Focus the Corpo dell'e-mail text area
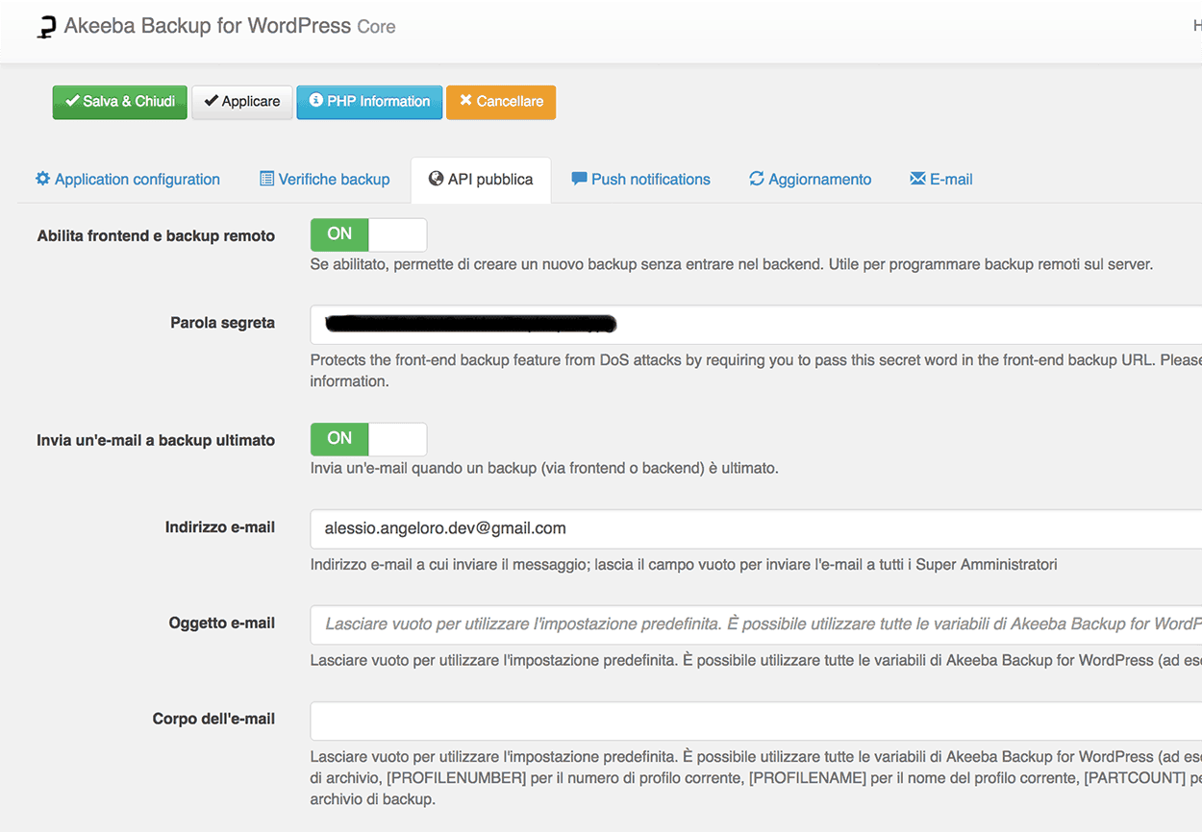 click(756, 721)
